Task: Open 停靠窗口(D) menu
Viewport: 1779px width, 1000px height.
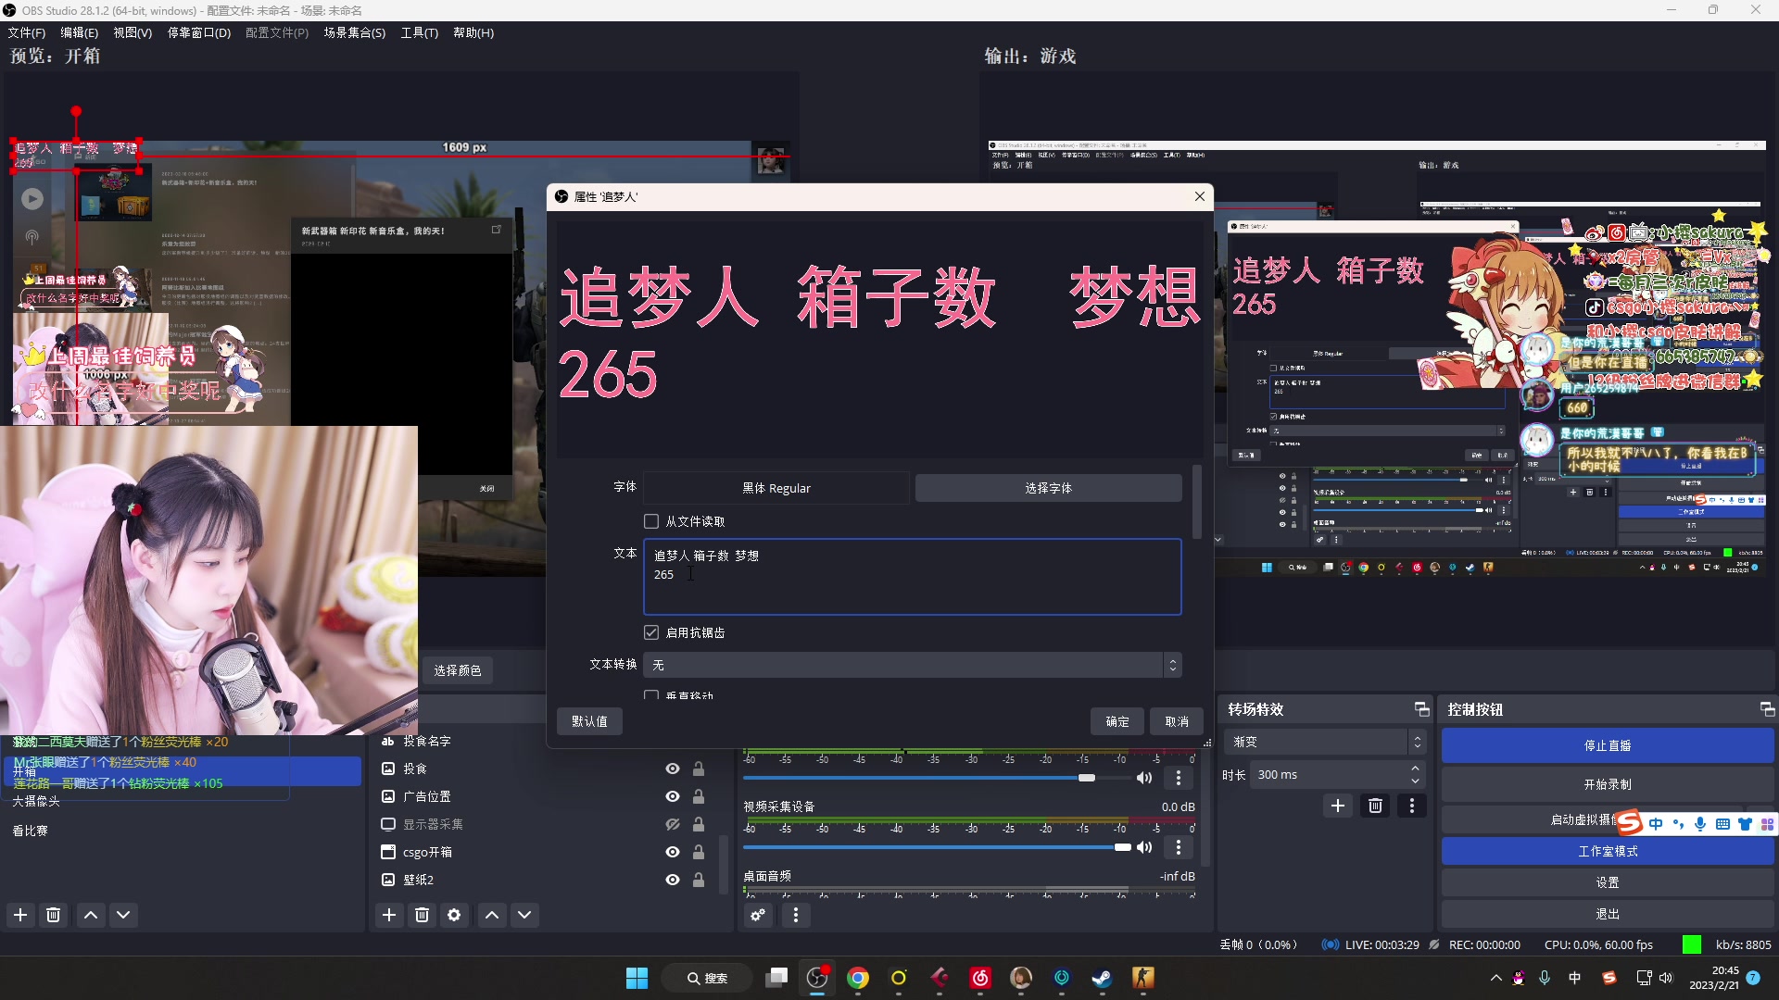Action: coord(198,32)
